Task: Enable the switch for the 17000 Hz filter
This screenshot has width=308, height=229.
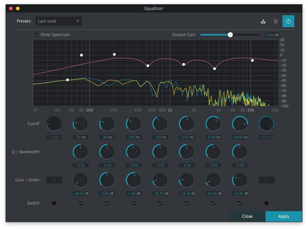Action: [266, 203]
